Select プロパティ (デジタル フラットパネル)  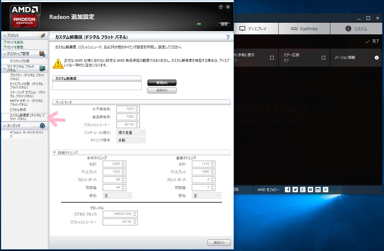pos(27,77)
